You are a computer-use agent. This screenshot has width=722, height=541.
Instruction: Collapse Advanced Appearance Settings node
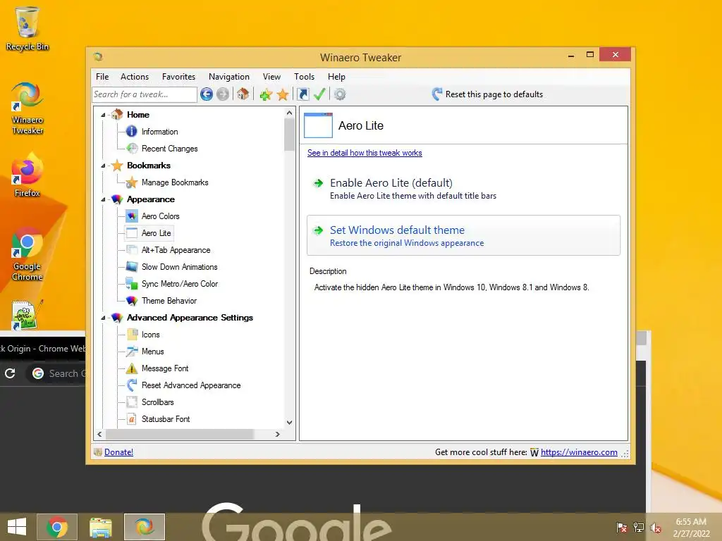click(x=103, y=318)
